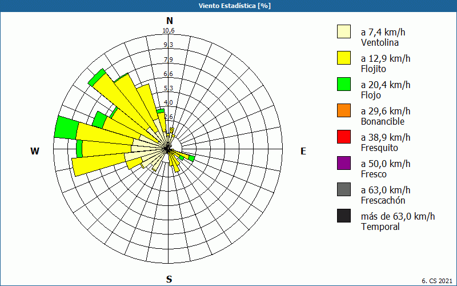Viewport: 457px width, 286px height.
Task: Click the 'a 29,6 km/h' legend text
Action: (386, 111)
